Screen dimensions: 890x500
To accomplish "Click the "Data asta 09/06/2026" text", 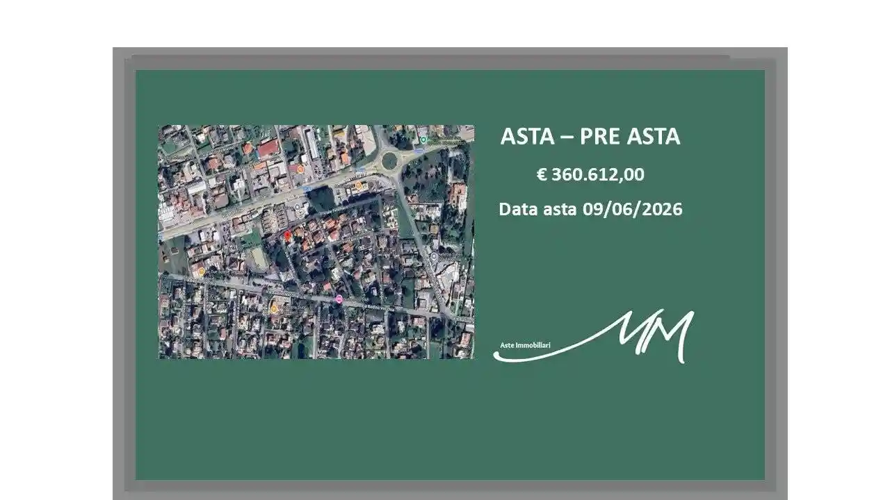I will (x=590, y=209).
